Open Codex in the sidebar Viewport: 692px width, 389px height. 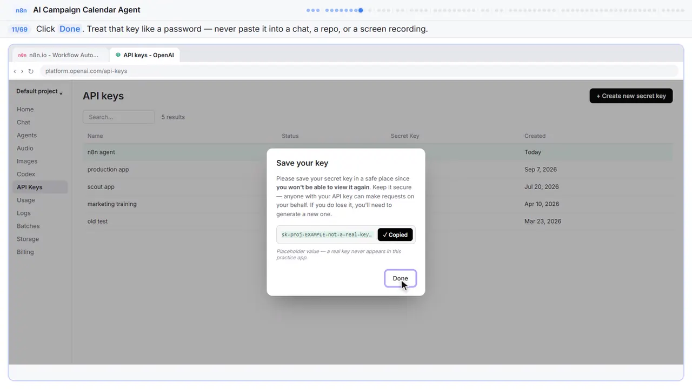pyautogui.click(x=26, y=174)
